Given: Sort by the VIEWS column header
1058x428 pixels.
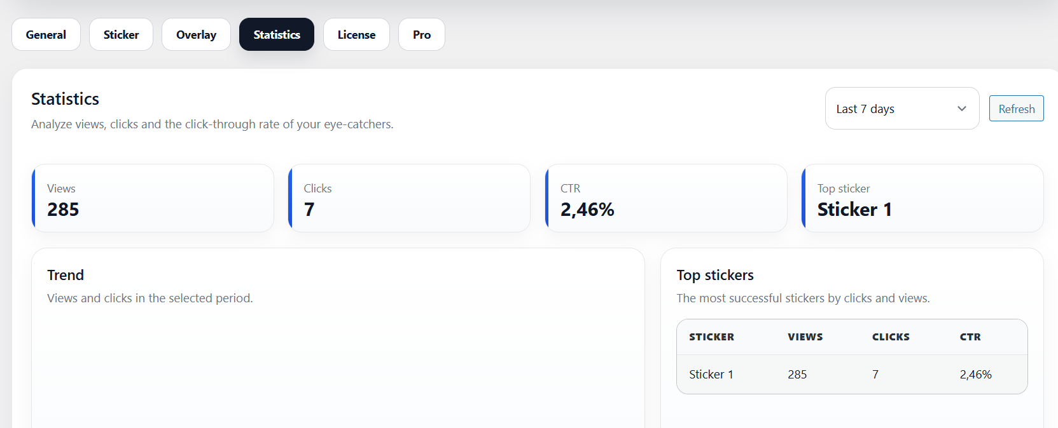Looking at the screenshot, I should 805,337.
